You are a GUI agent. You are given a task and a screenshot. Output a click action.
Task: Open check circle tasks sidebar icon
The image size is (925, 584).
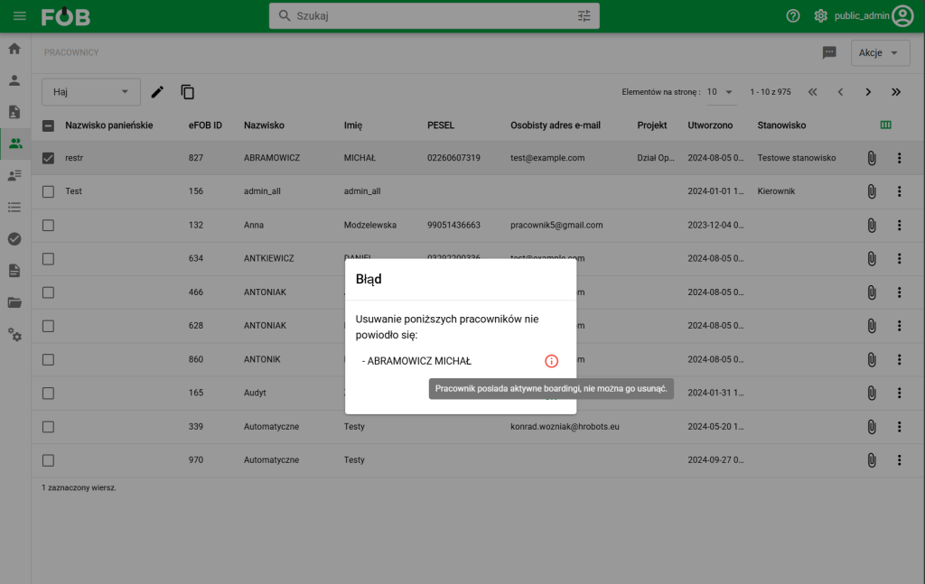coord(14,238)
